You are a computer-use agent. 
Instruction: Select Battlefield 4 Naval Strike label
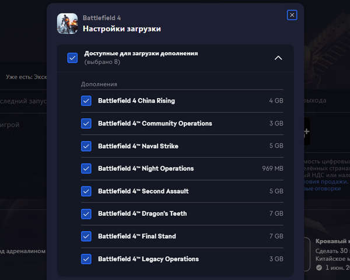coord(138,146)
